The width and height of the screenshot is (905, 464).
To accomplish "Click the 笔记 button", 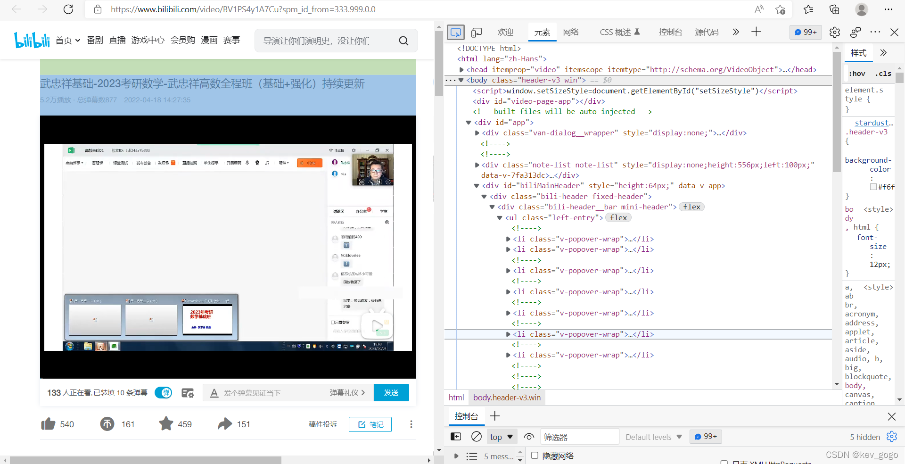I will pos(370,424).
